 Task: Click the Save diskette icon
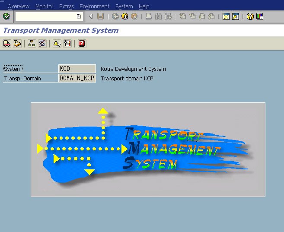point(101,16)
